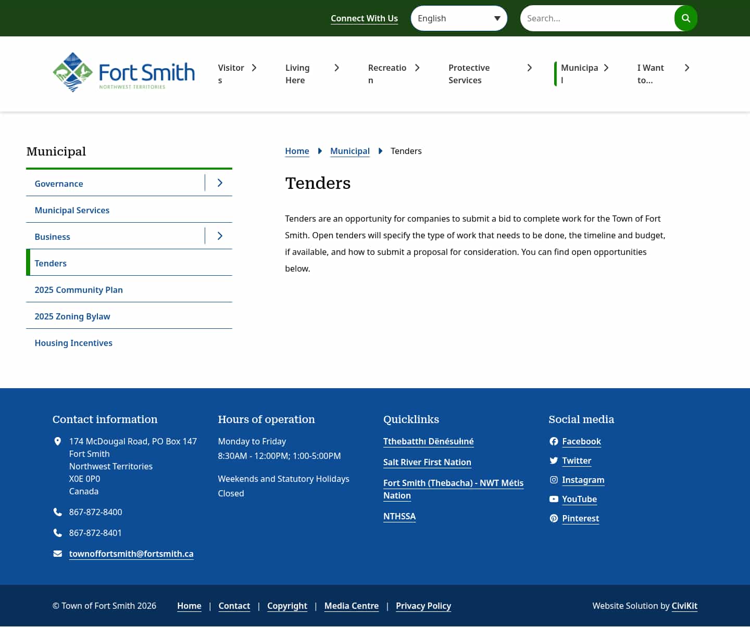Select the Twitter bird icon
This screenshot has height=627, width=750.
click(554, 460)
